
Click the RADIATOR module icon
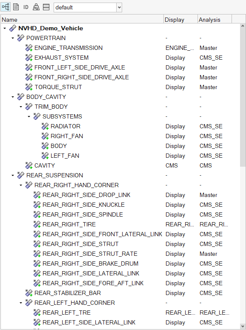click(x=45, y=126)
